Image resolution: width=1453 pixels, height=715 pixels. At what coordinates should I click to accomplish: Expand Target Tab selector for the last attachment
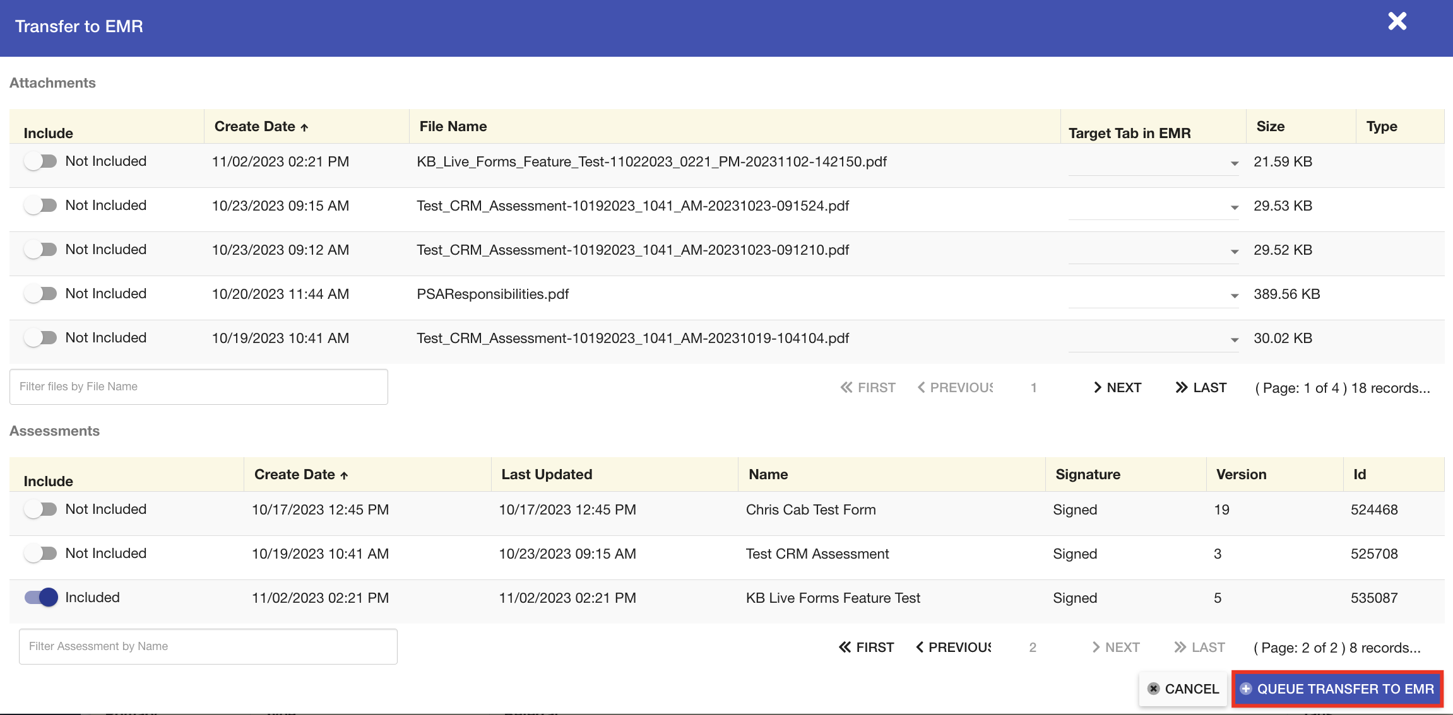pyautogui.click(x=1234, y=339)
